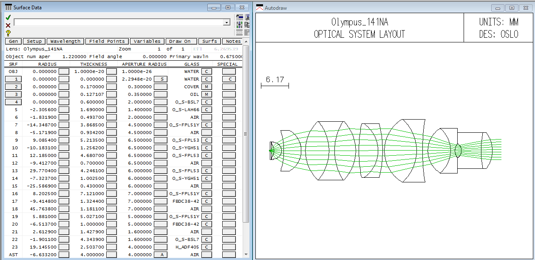This screenshot has height=260, width=535.
Task: Click aperture radius 7.000000 on surface 16
Action: click(139, 193)
